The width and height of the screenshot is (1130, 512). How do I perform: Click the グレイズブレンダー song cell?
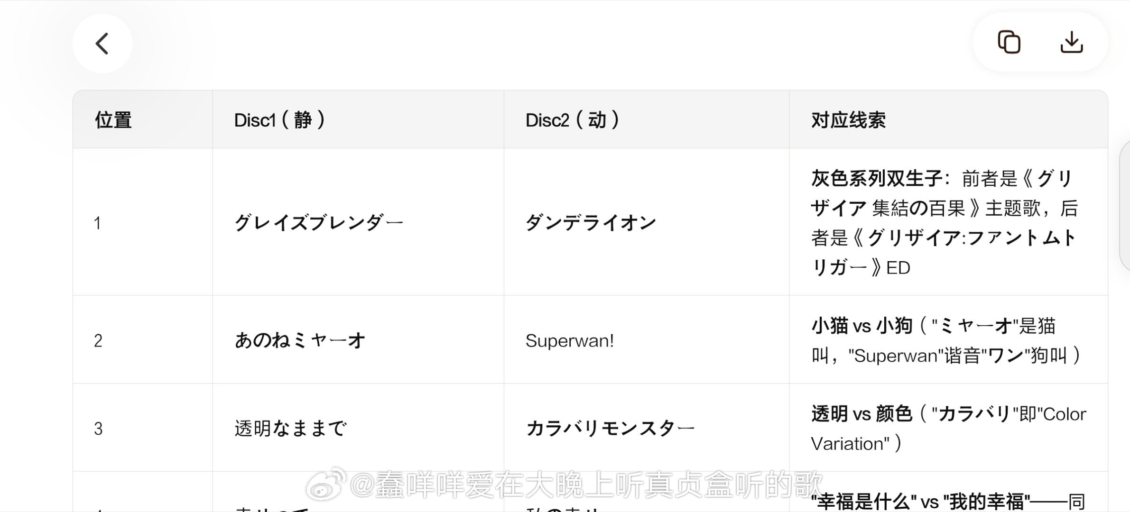(318, 222)
